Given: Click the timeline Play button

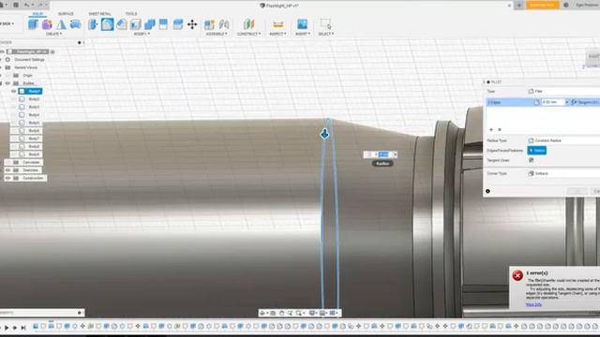Looking at the screenshot, I should pyautogui.click(x=7, y=328).
